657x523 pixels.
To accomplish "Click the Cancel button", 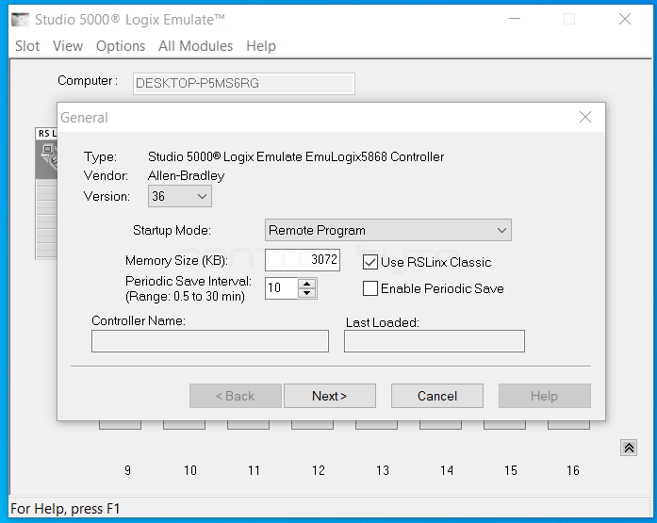I will pyautogui.click(x=437, y=396).
